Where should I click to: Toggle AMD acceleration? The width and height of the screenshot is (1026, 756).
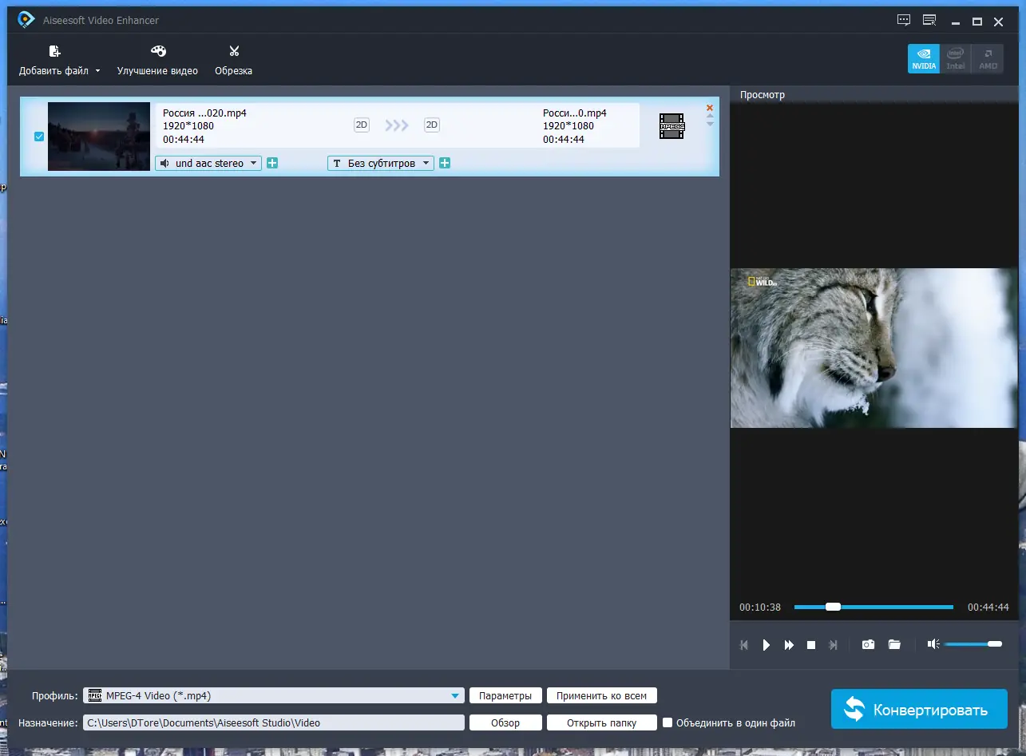[988, 58]
